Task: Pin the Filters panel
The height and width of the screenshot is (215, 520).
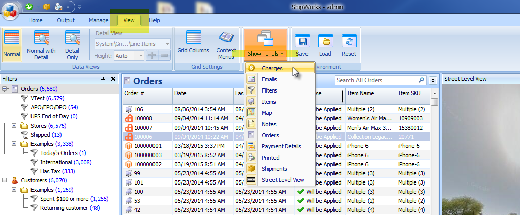Action: tap(103, 79)
